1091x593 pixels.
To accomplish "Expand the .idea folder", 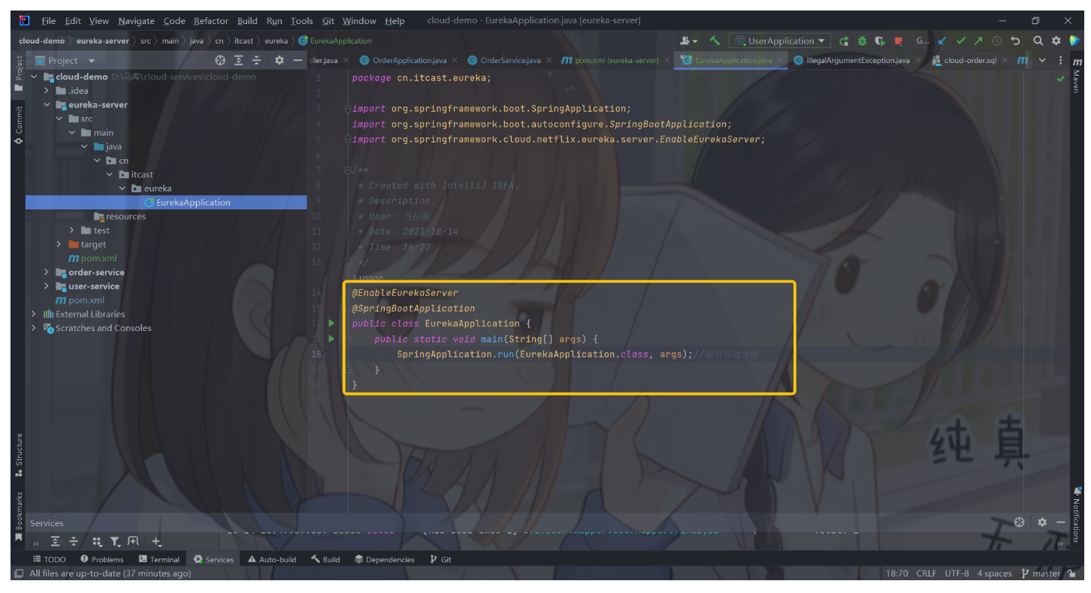I will point(47,91).
